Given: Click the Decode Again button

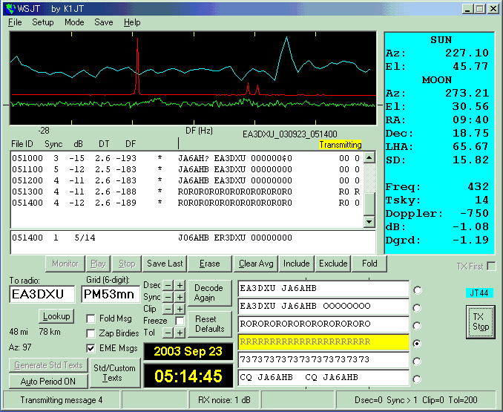Looking at the screenshot, I should 210,292.
